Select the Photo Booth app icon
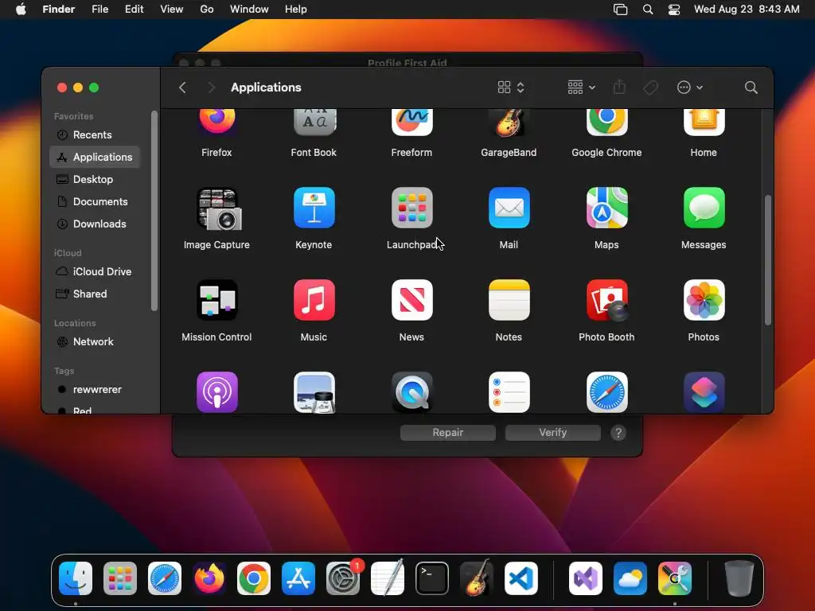The height and width of the screenshot is (611, 815). 606,300
